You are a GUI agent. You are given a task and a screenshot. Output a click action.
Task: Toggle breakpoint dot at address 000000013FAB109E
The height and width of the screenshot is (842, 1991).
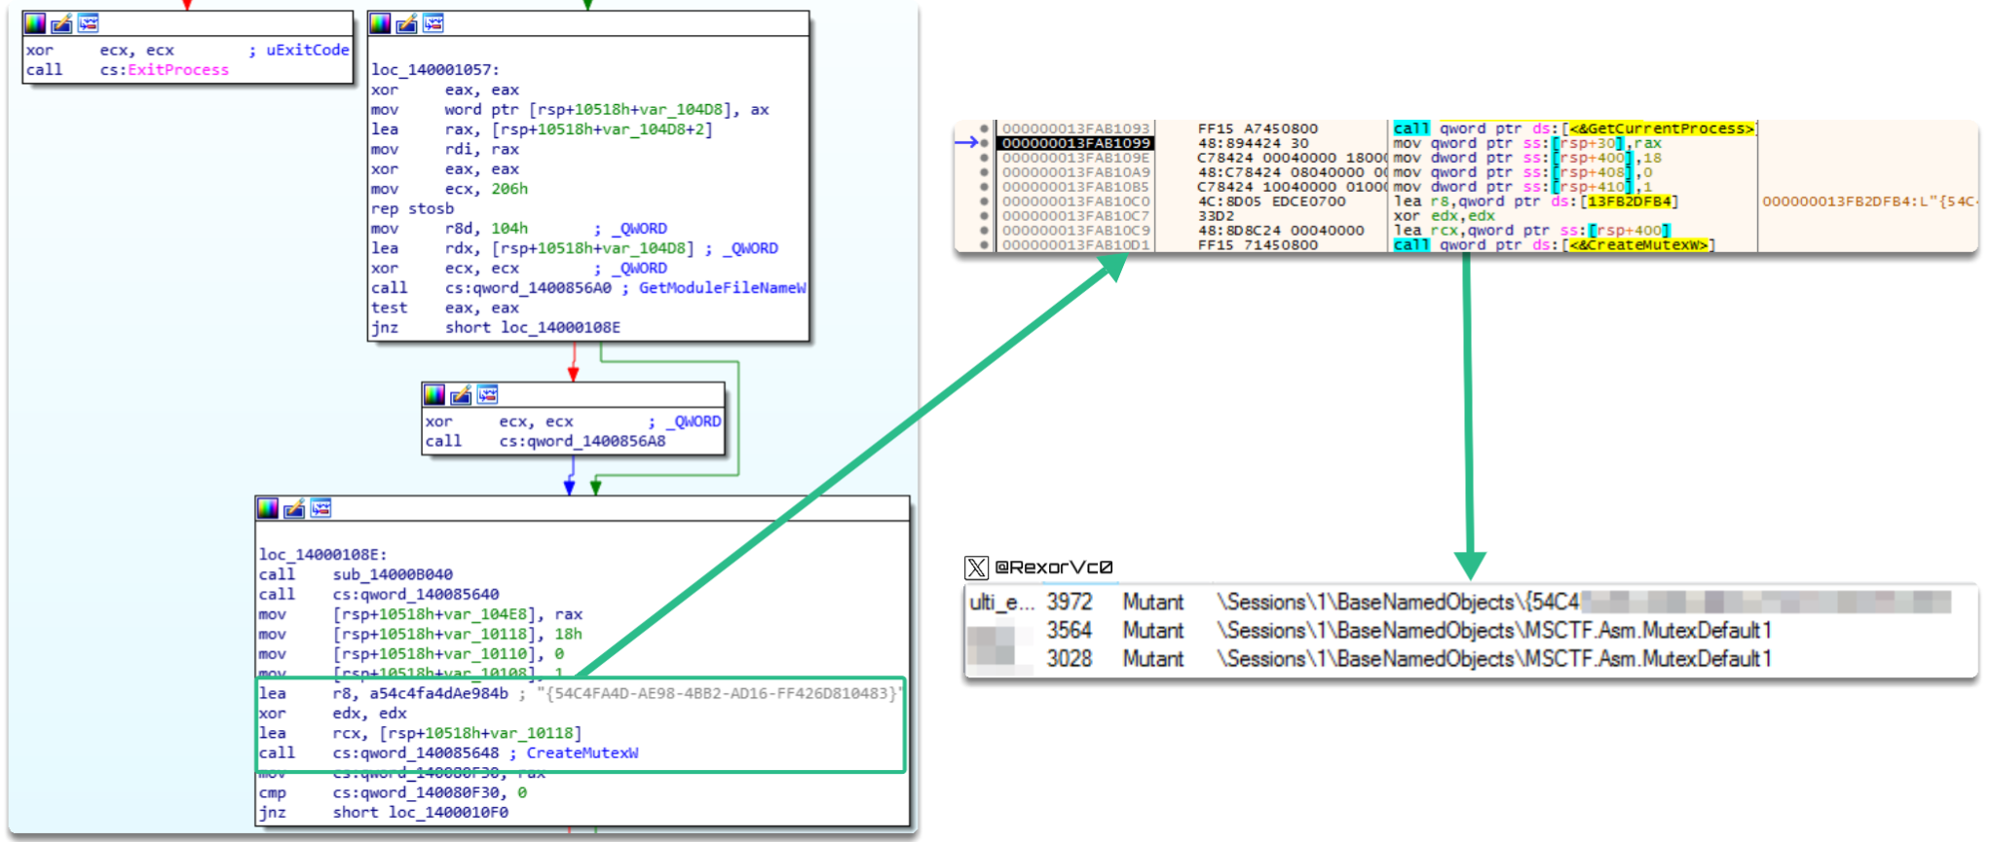(x=985, y=158)
